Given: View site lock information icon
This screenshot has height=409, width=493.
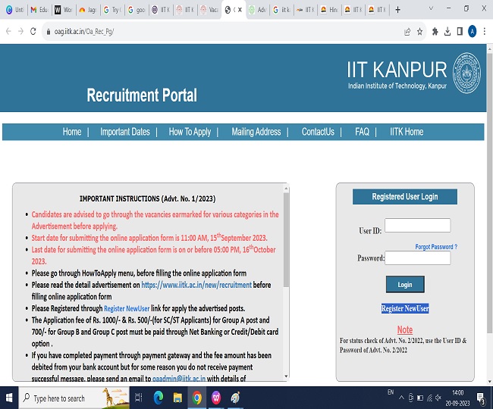Looking at the screenshot, I should click(49, 31).
